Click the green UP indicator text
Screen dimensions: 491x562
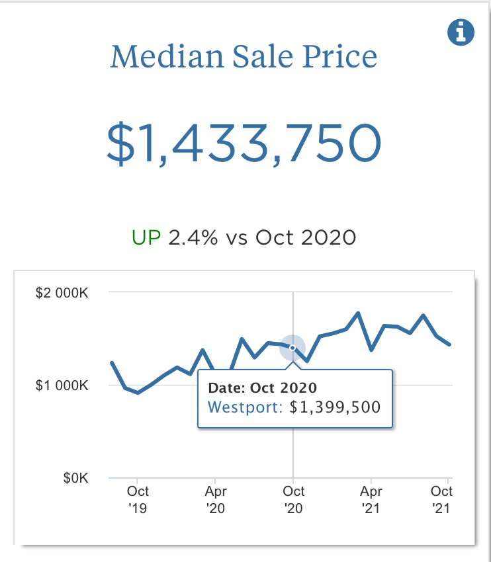(147, 237)
